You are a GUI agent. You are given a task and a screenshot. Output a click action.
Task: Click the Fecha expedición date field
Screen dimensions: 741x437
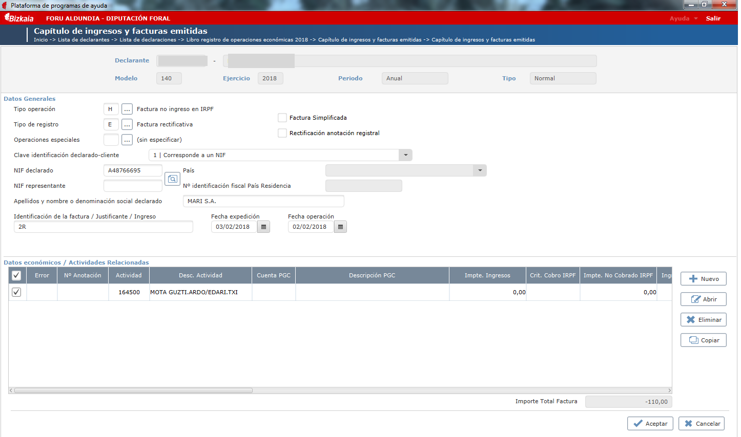click(234, 227)
